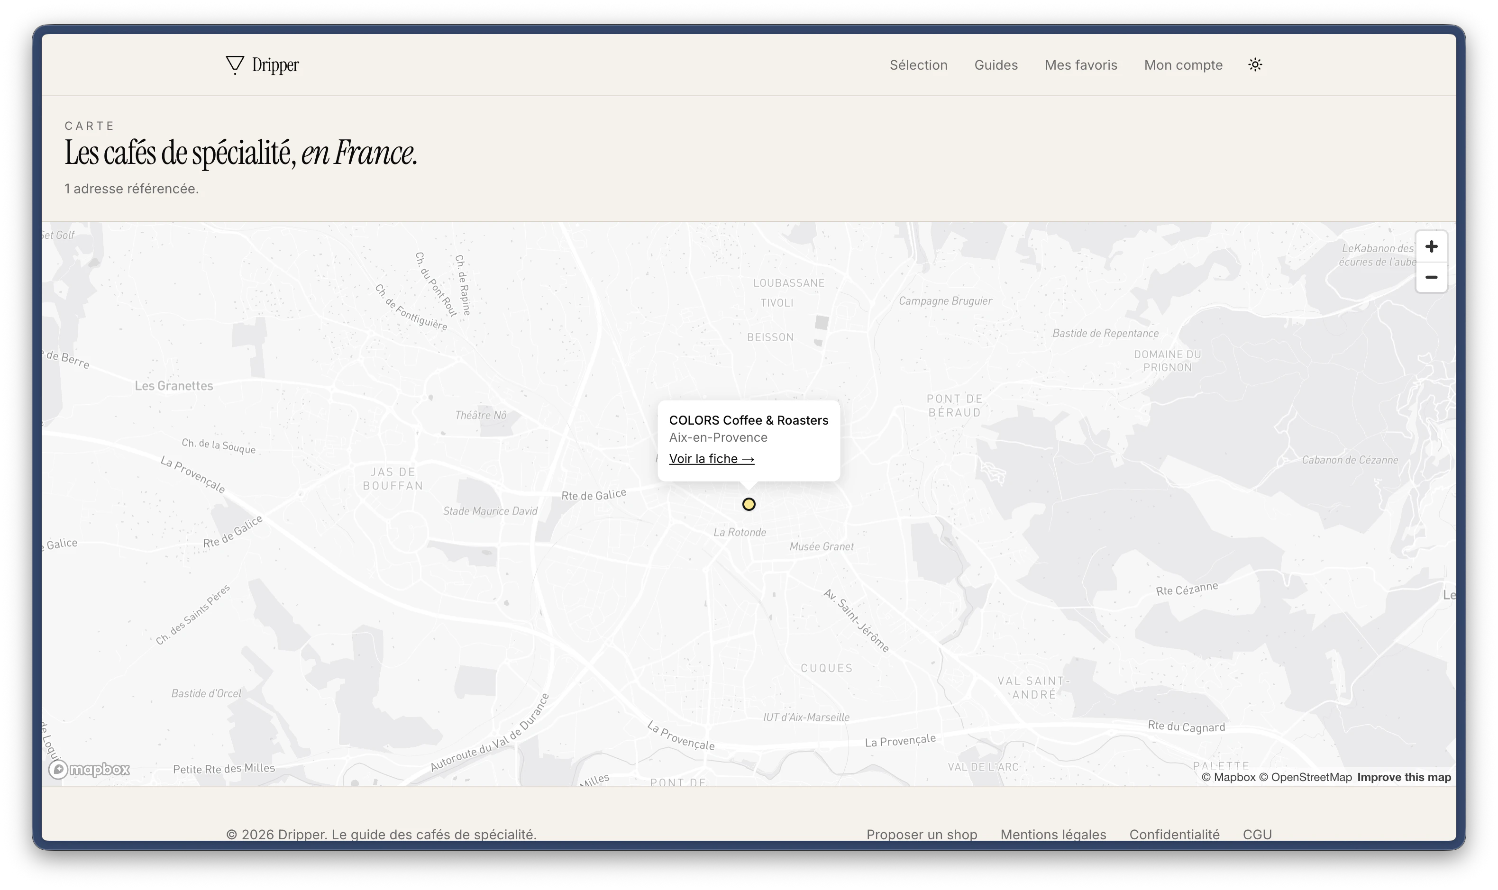The width and height of the screenshot is (1498, 890).
Task: Click the 'JAS DE BOUFFAN' map label
Action: (x=393, y=479)
